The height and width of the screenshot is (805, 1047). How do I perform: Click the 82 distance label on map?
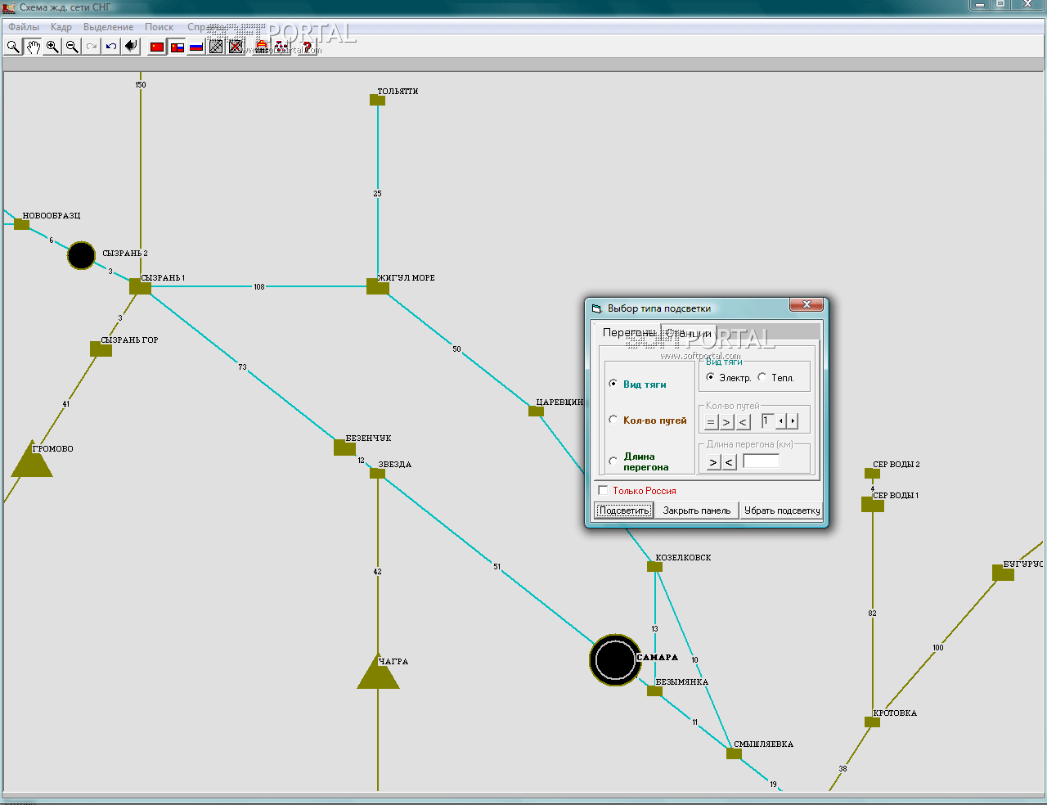pyautogui.click(x=872, y=613)
